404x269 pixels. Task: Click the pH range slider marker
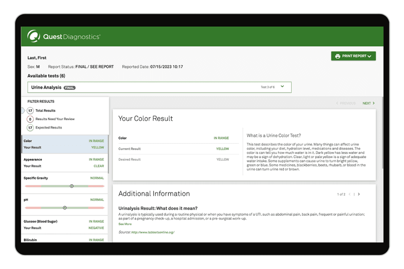tap(64, 208)
